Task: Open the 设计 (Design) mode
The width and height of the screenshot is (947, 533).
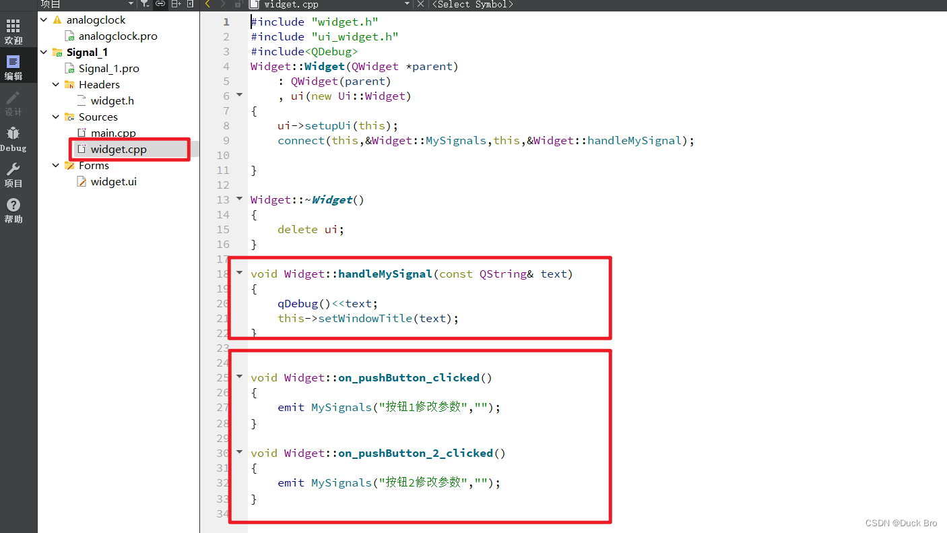Action: pyautogui.click(x=13, y=104)
